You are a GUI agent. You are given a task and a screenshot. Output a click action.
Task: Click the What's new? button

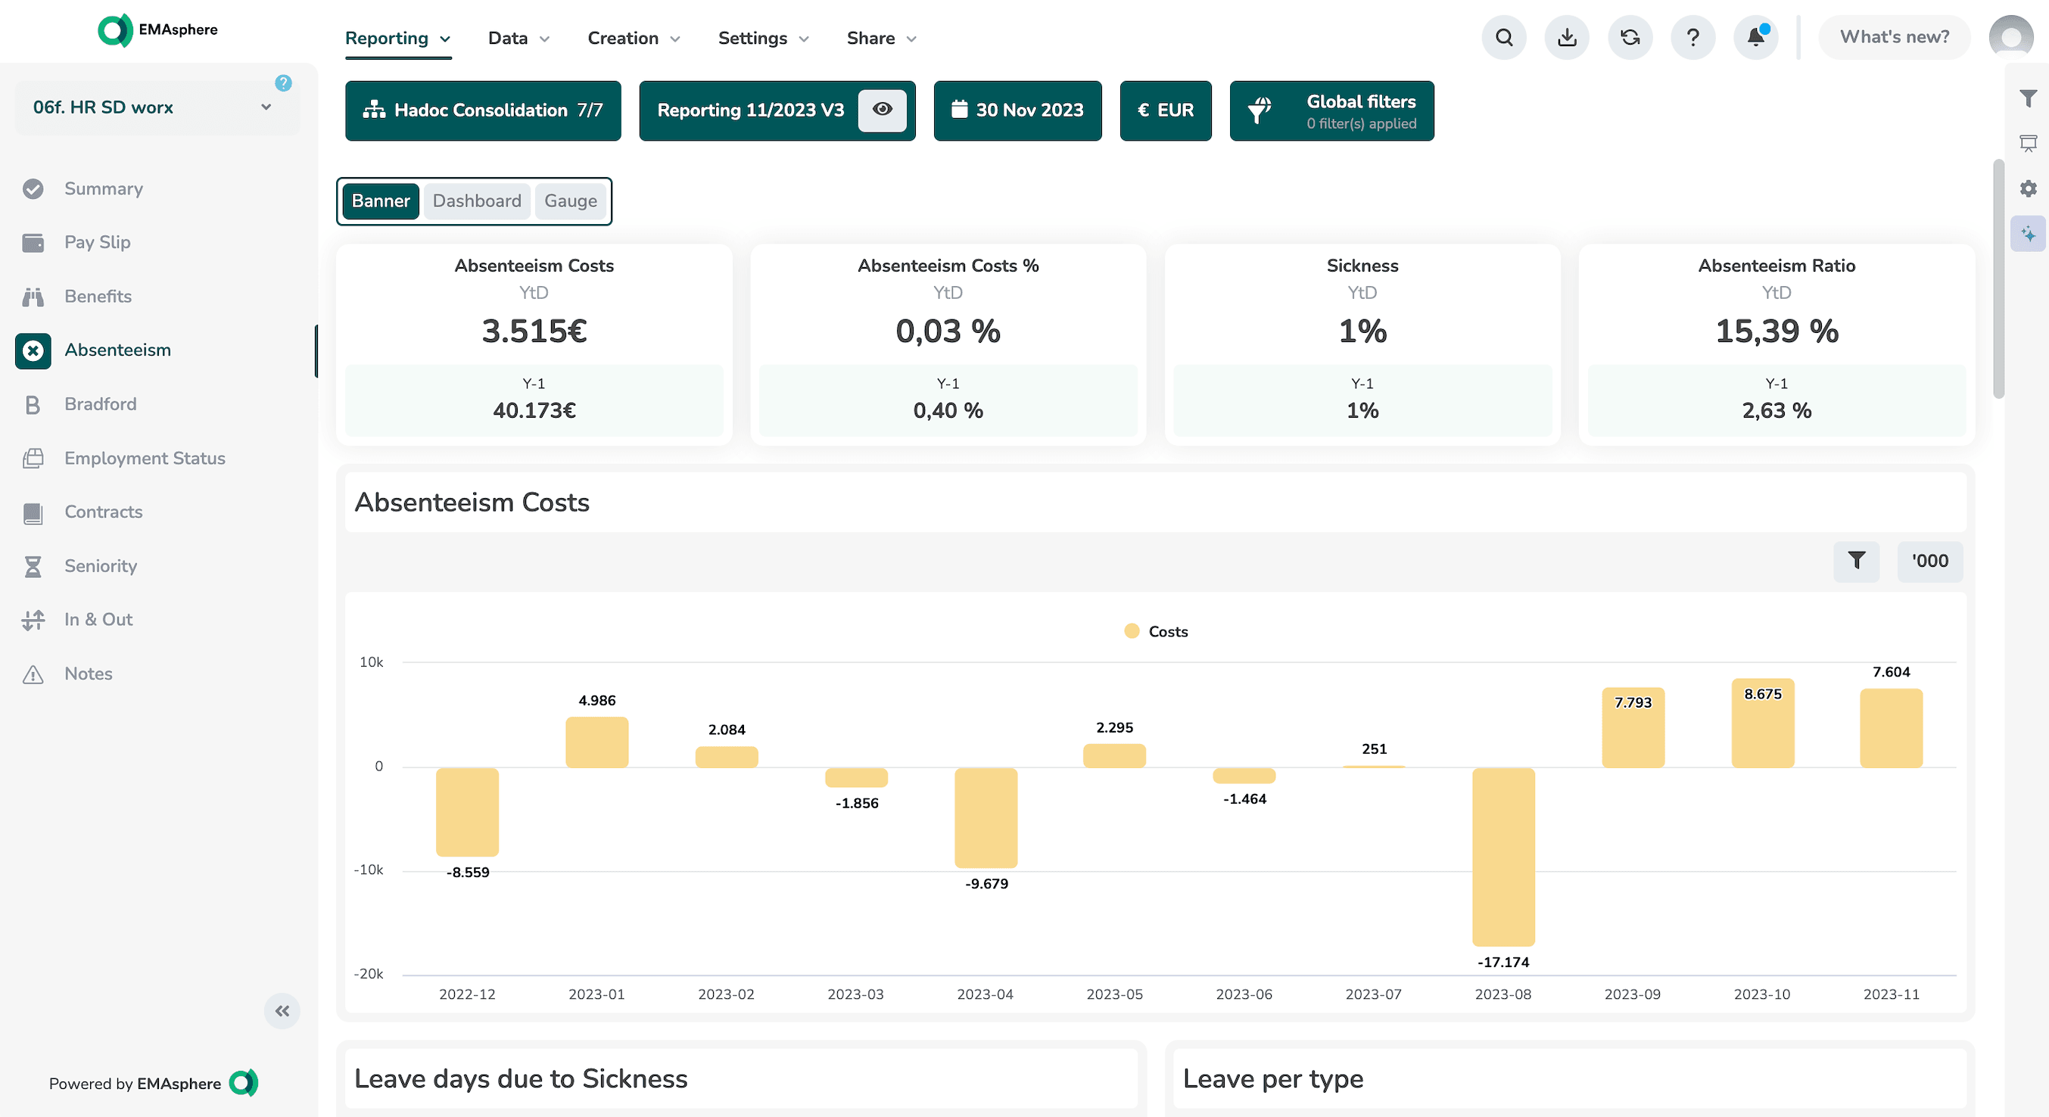pos(1894,37)
